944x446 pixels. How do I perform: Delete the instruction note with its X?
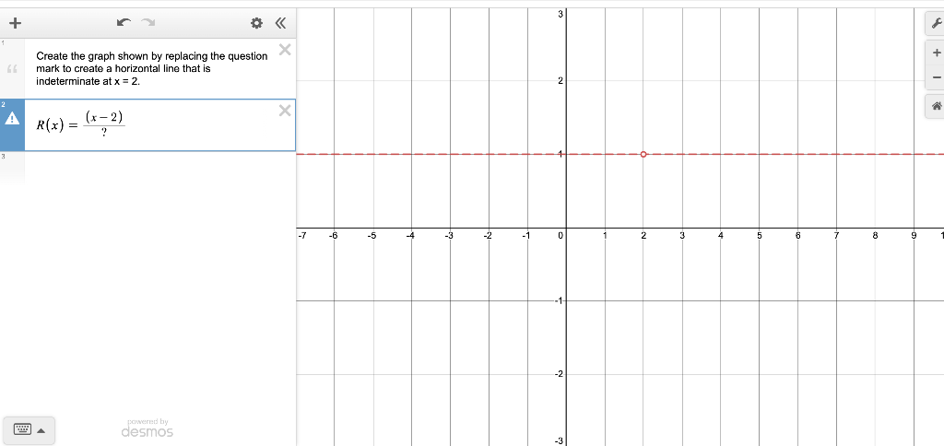[x=285, y=50]
